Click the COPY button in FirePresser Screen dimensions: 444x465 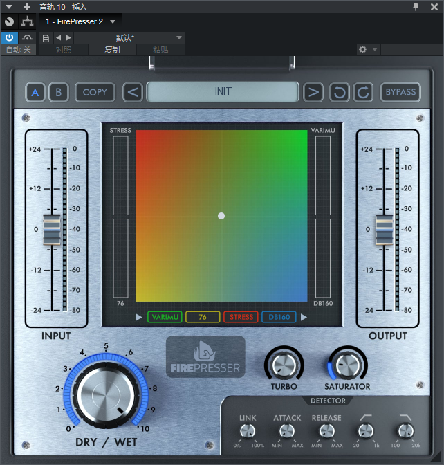coord(95,92)
